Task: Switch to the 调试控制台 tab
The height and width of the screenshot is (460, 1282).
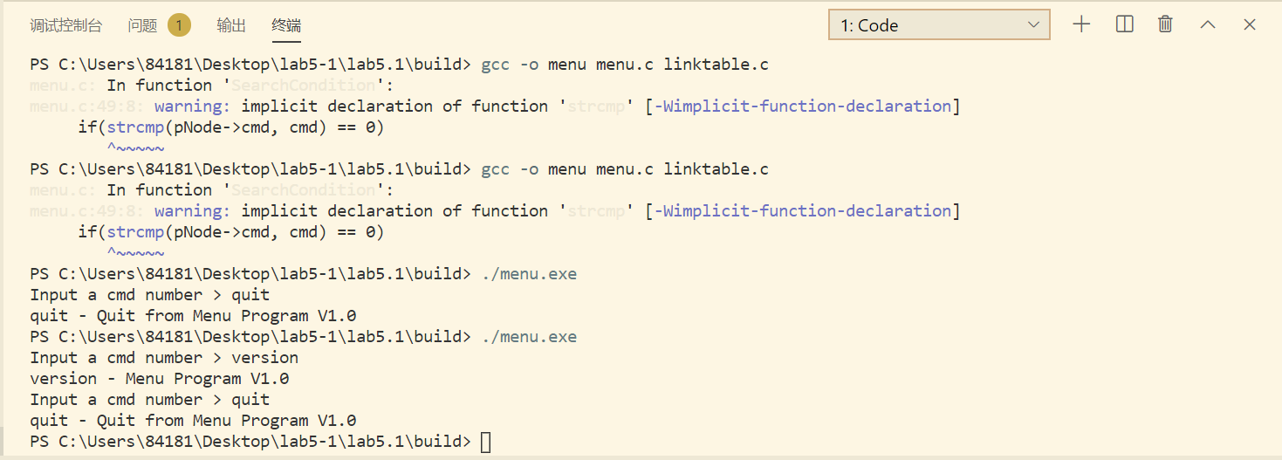Action: (65, 26)
